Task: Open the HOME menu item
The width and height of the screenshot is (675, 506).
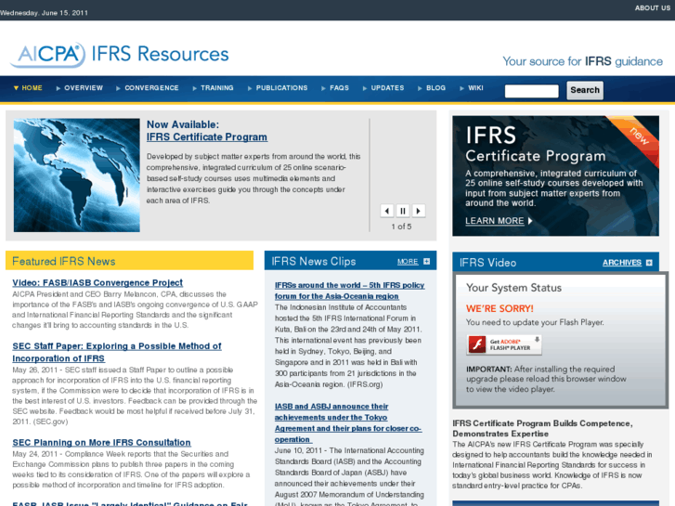Action: (x=28, y=88)
